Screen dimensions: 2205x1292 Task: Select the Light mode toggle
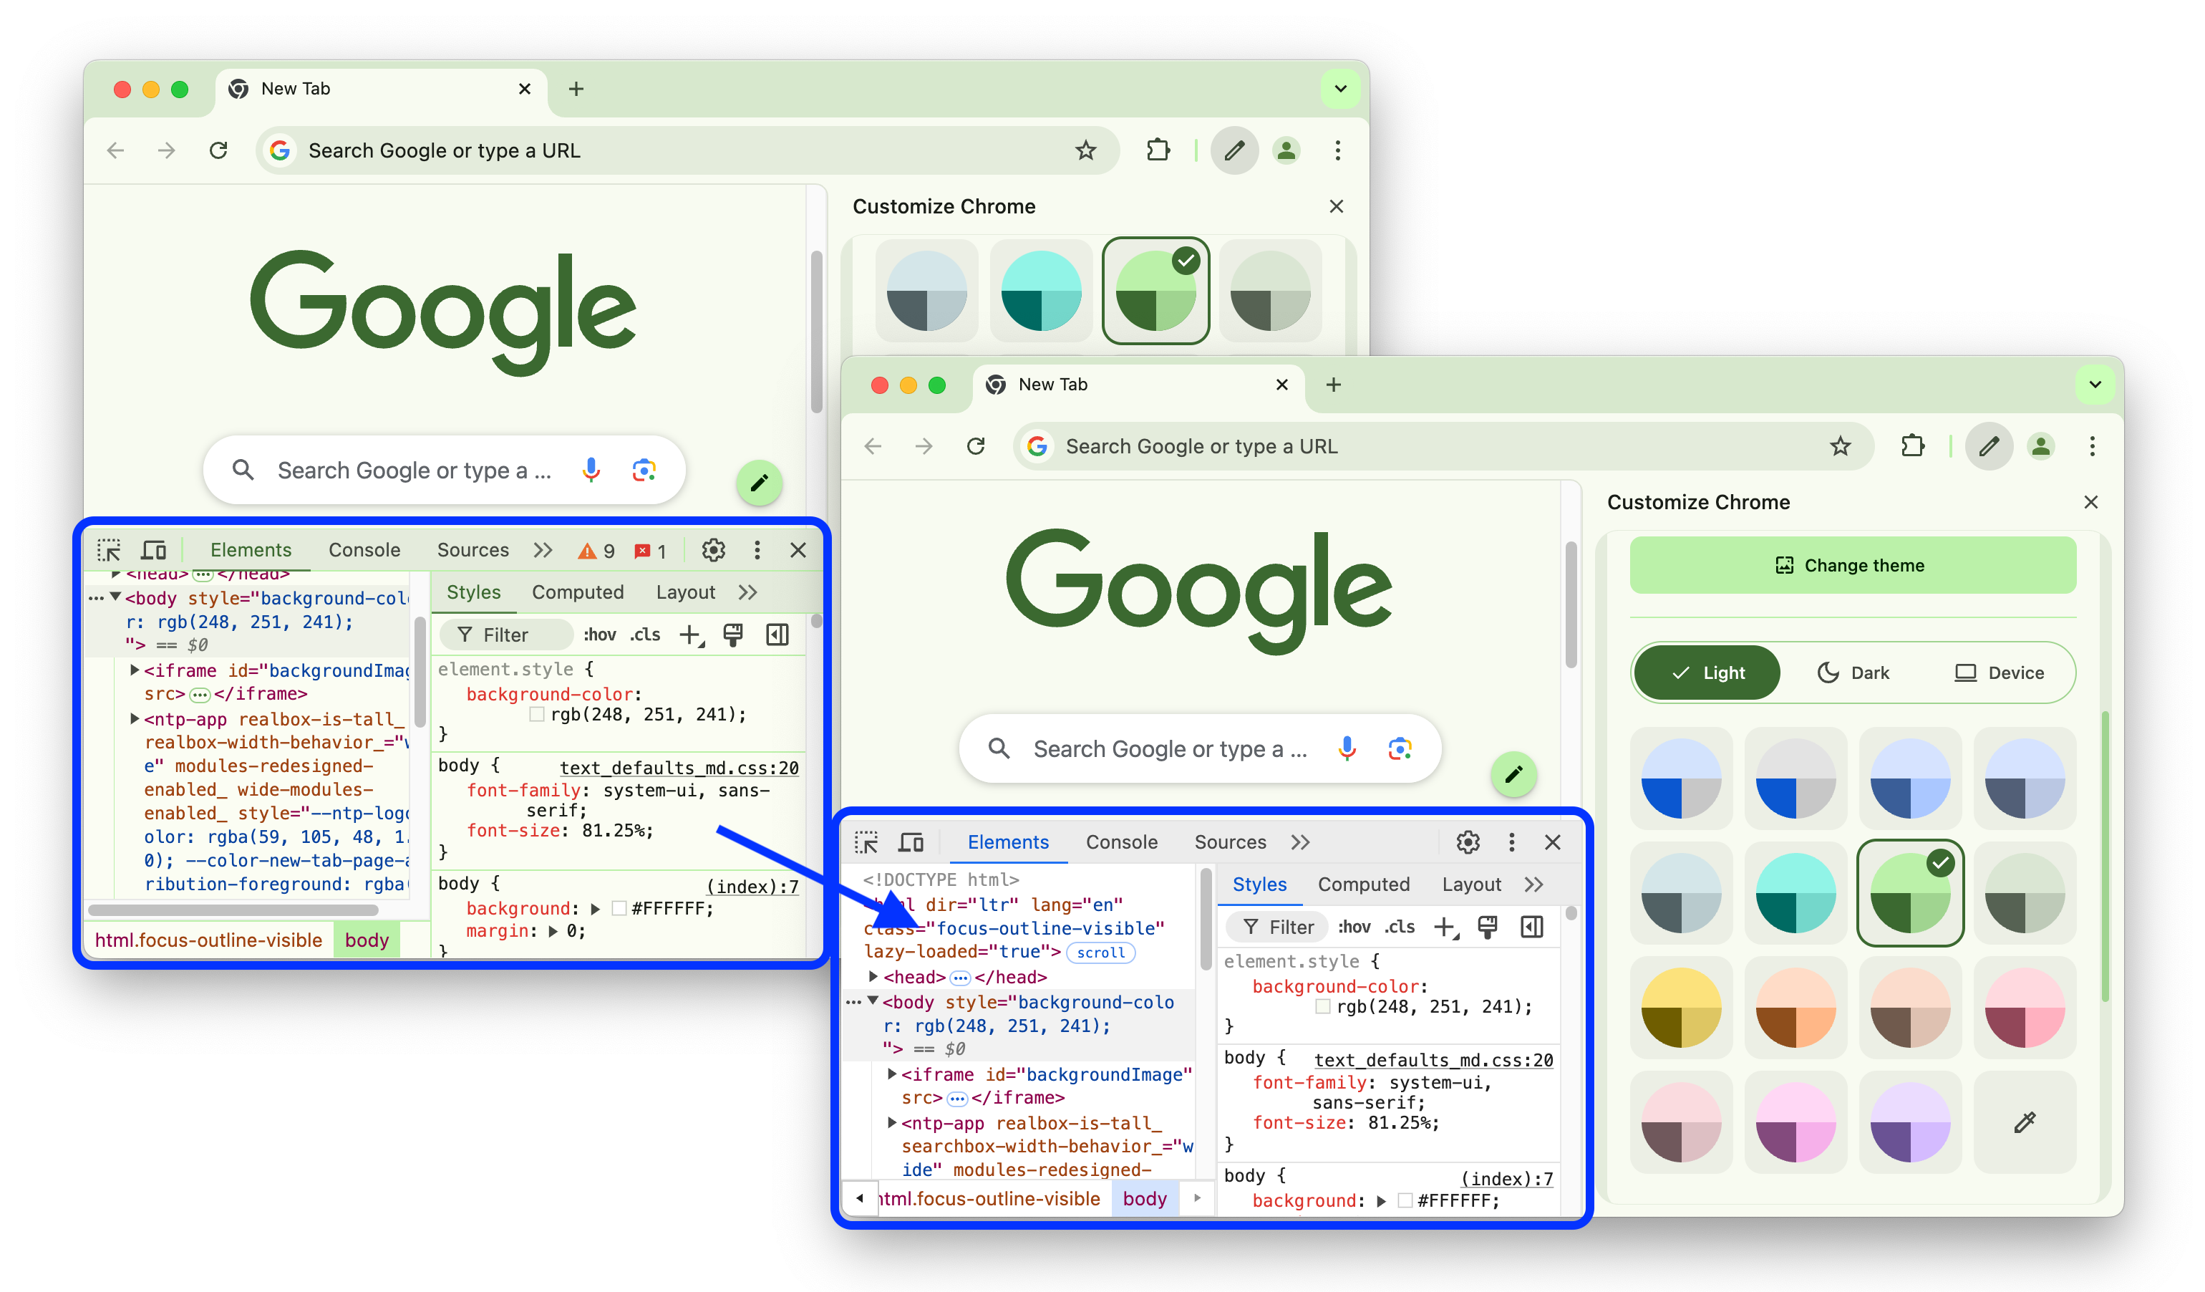1709,672
